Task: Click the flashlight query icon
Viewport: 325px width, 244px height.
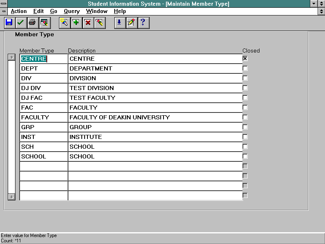Action: [64, 22]
